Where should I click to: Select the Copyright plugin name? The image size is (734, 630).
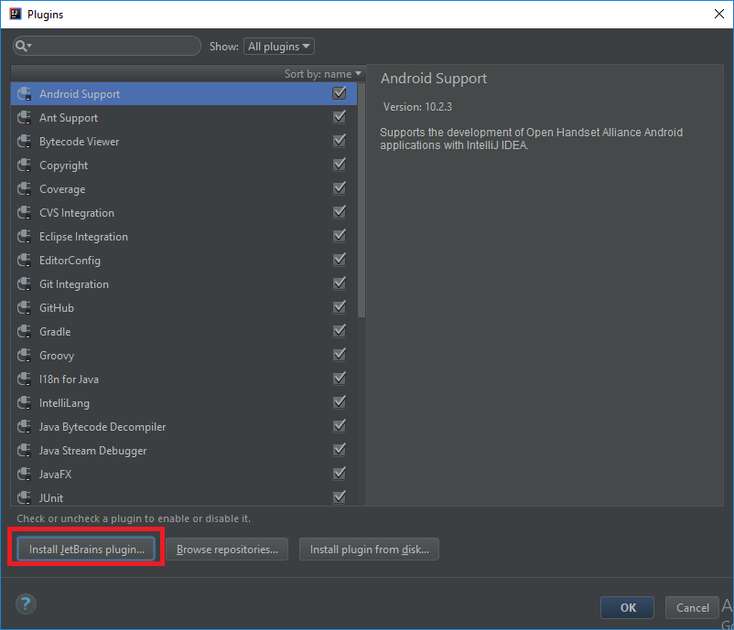[64, 166]
